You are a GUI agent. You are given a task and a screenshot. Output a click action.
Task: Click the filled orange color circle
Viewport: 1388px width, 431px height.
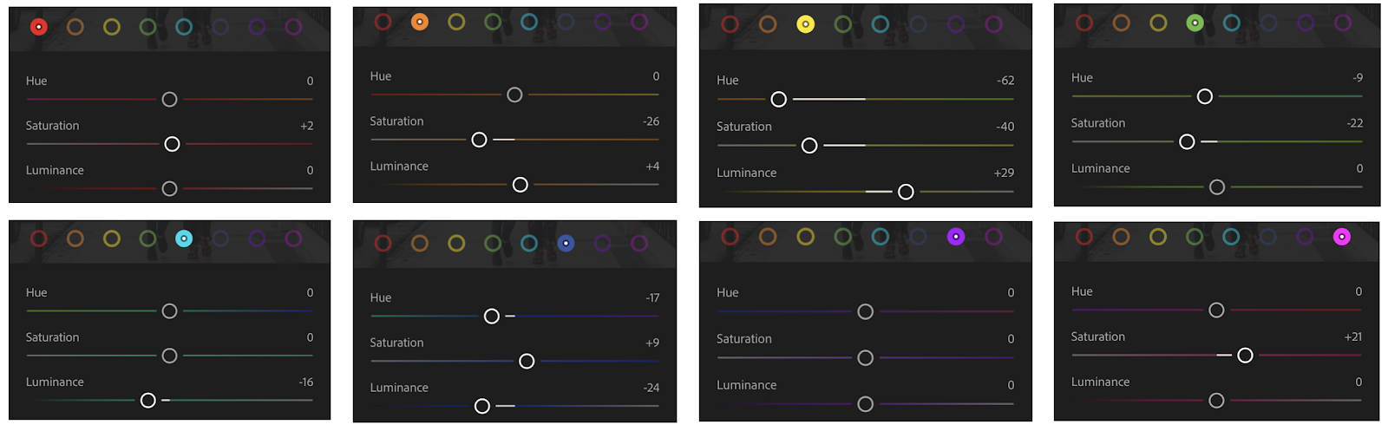[x=419, y=22]
